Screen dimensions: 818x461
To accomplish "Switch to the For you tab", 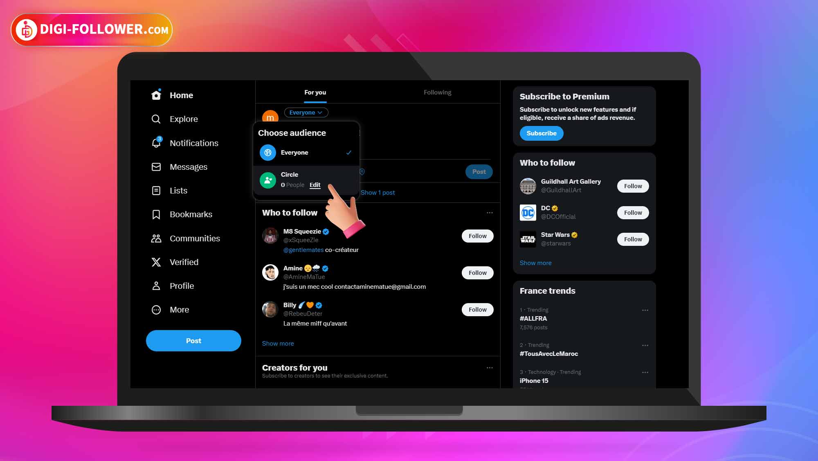I will pyautogui.click(x=315, y=92).
